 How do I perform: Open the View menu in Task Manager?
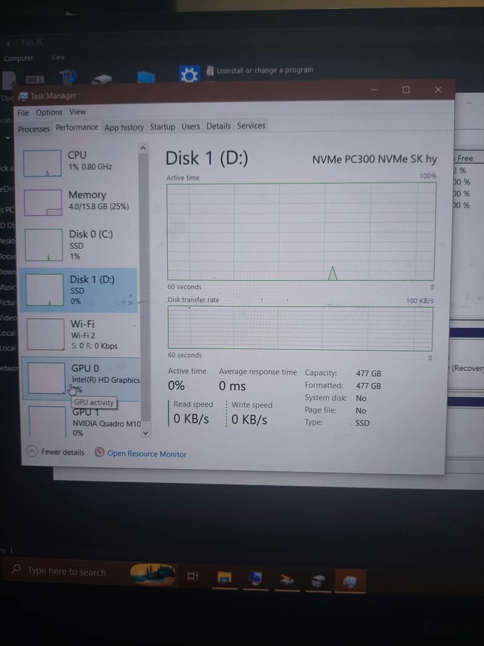pyautogui.click(x=78, y=112)
